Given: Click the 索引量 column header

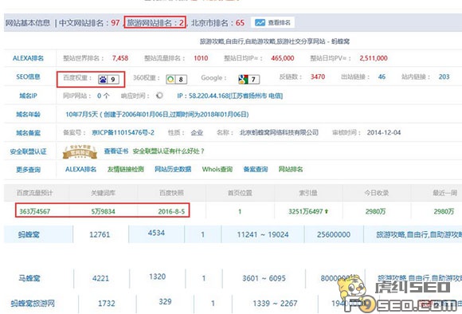Looking at the screenshot, I should [308, 193].
